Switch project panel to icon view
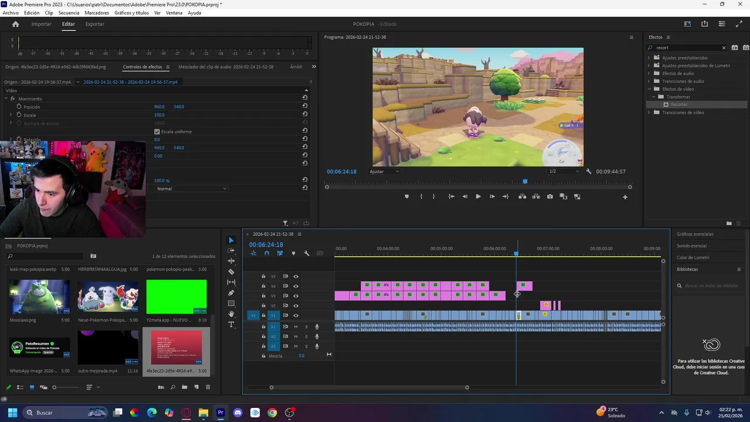750x422 pixels. point(32,387)
